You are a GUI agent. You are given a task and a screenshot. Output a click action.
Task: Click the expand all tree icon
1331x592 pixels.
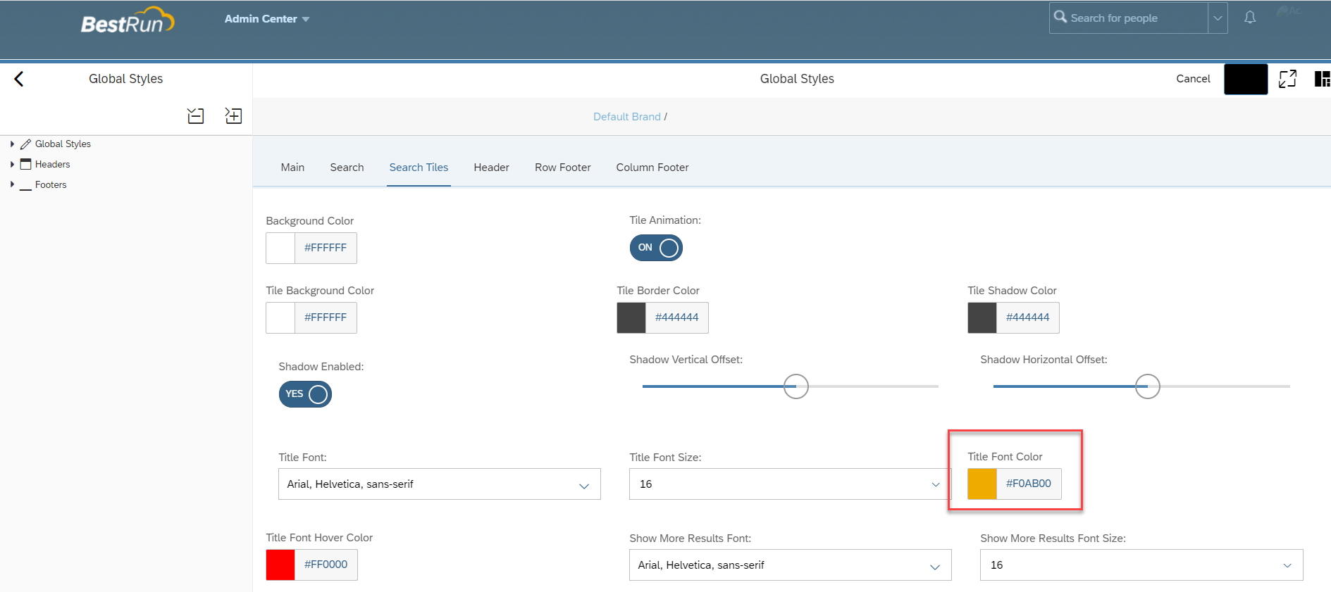233,116
